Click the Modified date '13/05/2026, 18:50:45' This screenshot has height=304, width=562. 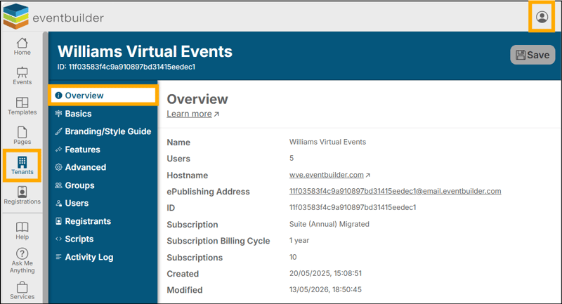pyautogui.click(x=325, y=289)
